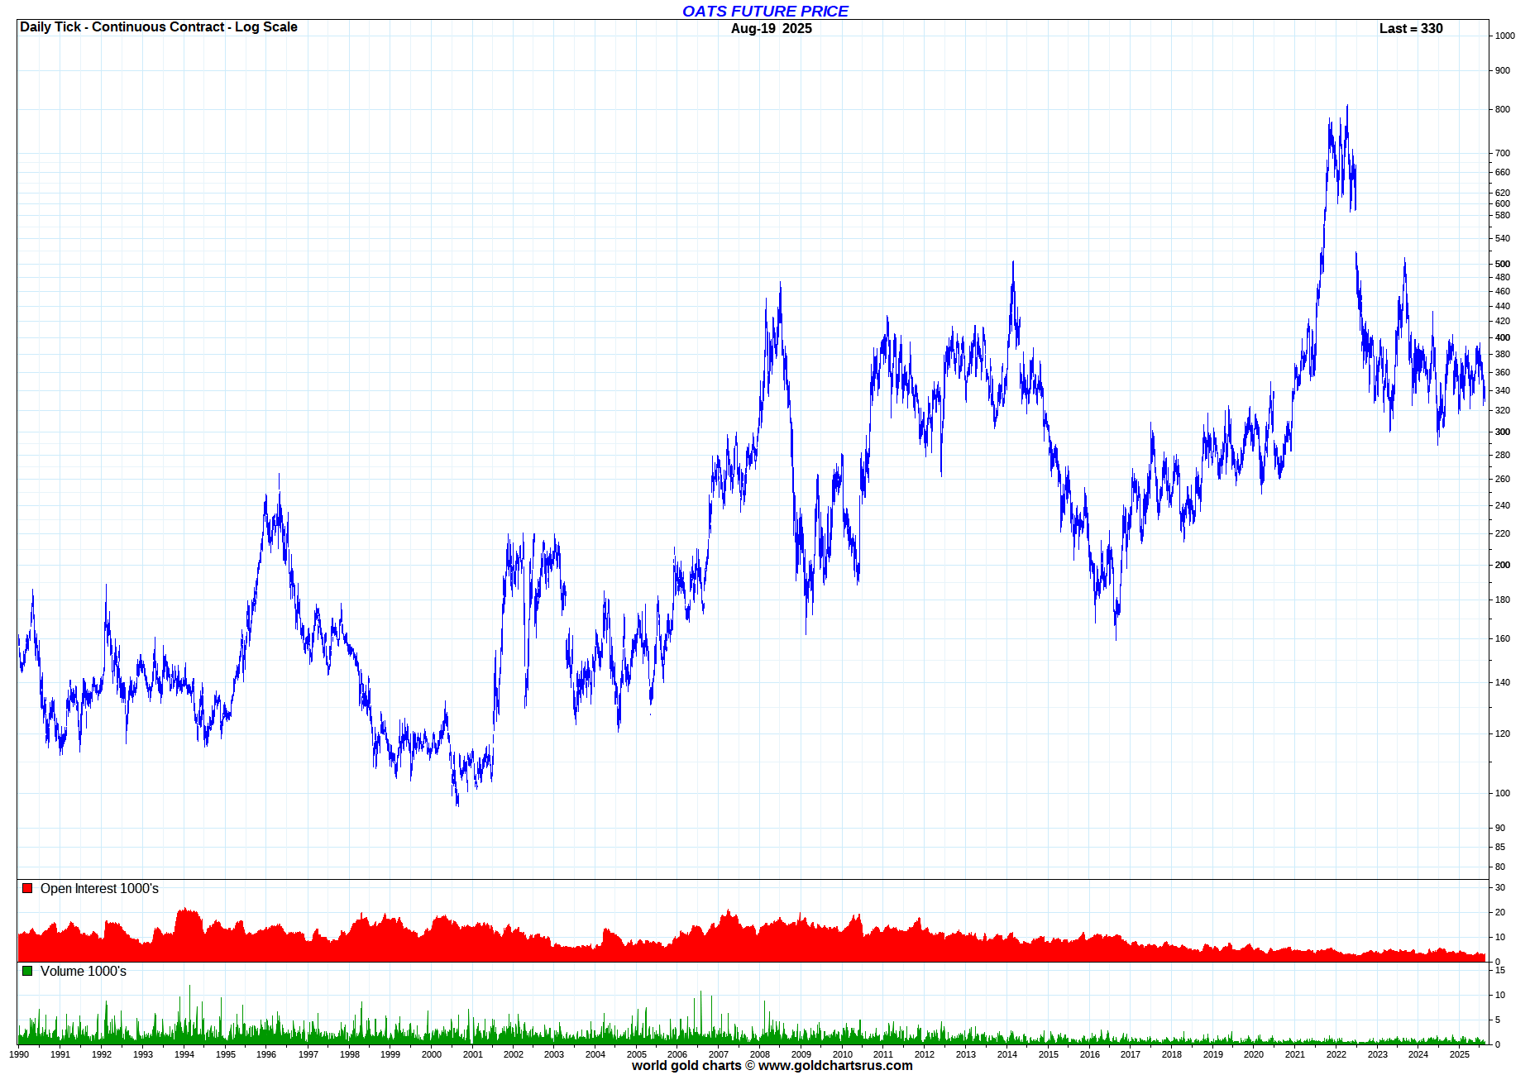This screenshot has width=1530, height=1075.
Task: Click the 2008 year axis label
Action: [760, 1054]
